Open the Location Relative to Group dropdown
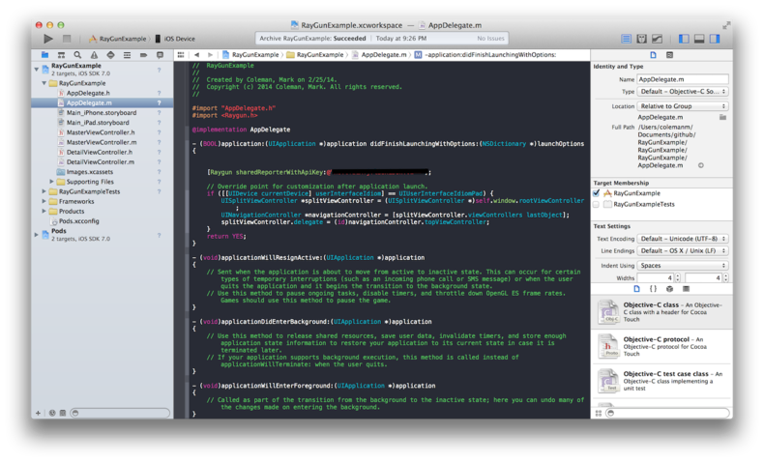This screenshot has height=462, width=764. (x=683, y=106)
